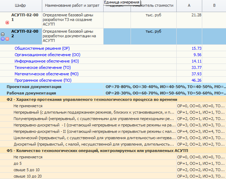This screenshot has width=226, height=179.
Task: Click the Наименование работ и затрат header
Action: tap(72, 5)
